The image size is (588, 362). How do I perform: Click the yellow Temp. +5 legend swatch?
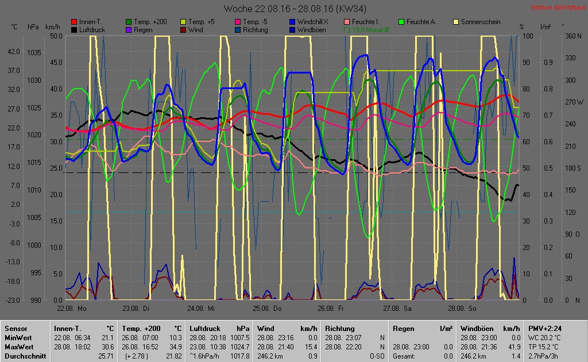click(183, 22)
